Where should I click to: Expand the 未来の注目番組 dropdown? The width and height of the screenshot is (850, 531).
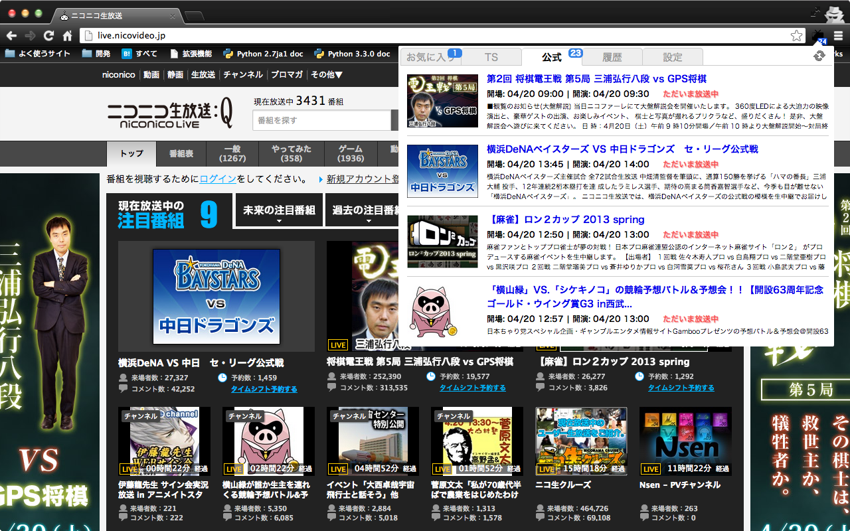pos(279,211)
